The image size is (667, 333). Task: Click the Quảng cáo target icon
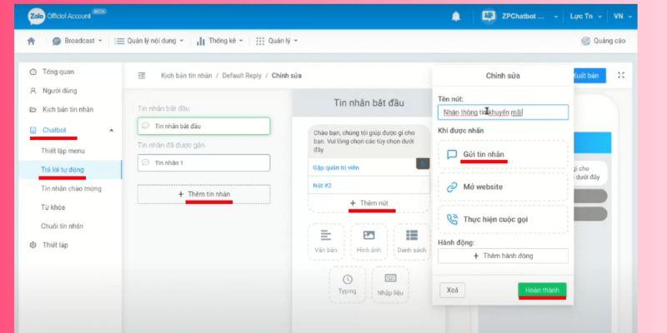point(586,41)
